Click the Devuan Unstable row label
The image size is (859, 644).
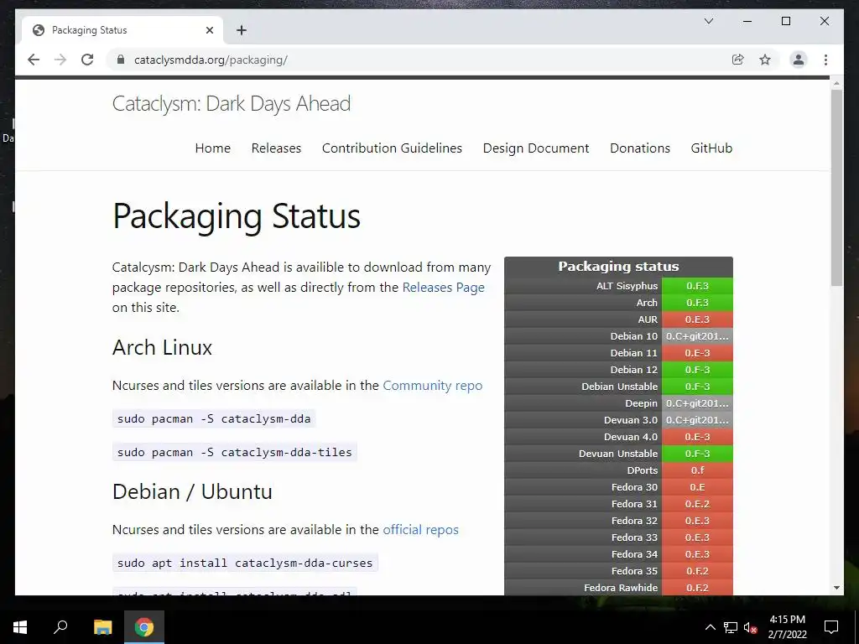pos(618,454)
